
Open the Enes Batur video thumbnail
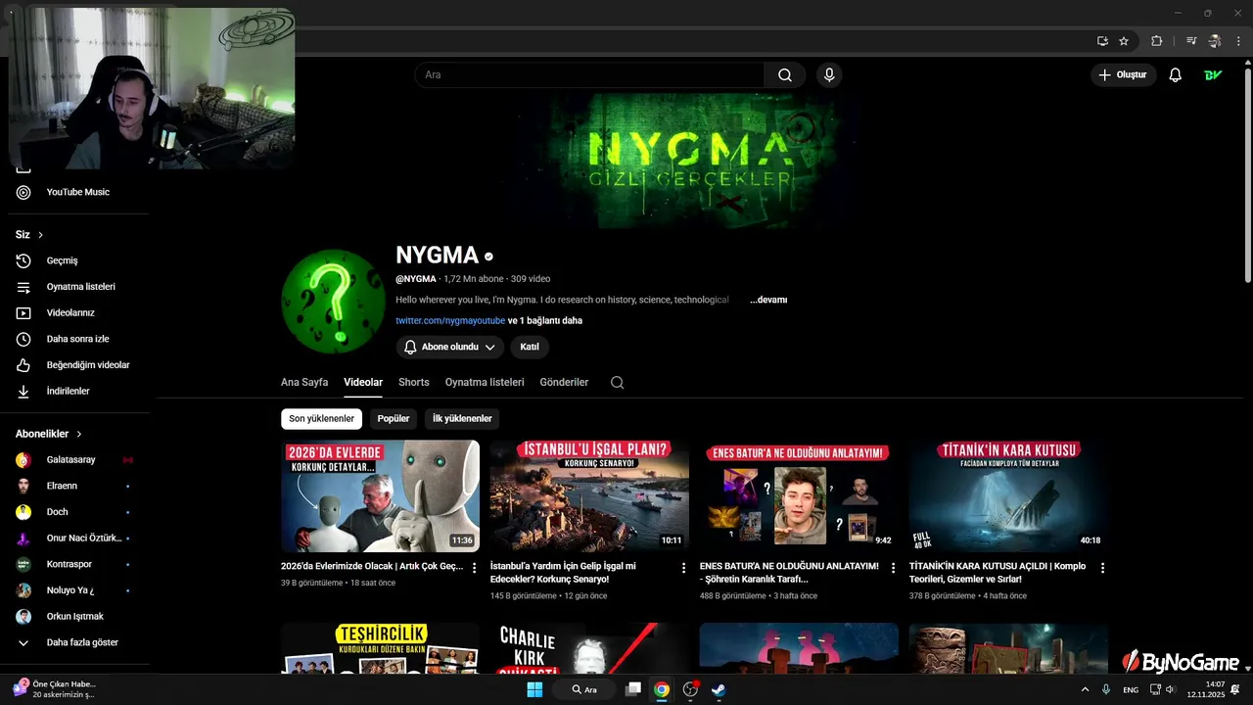coord(799,495)
